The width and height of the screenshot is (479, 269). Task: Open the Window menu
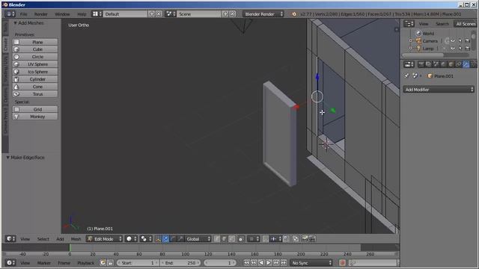(x=62, y=14)
